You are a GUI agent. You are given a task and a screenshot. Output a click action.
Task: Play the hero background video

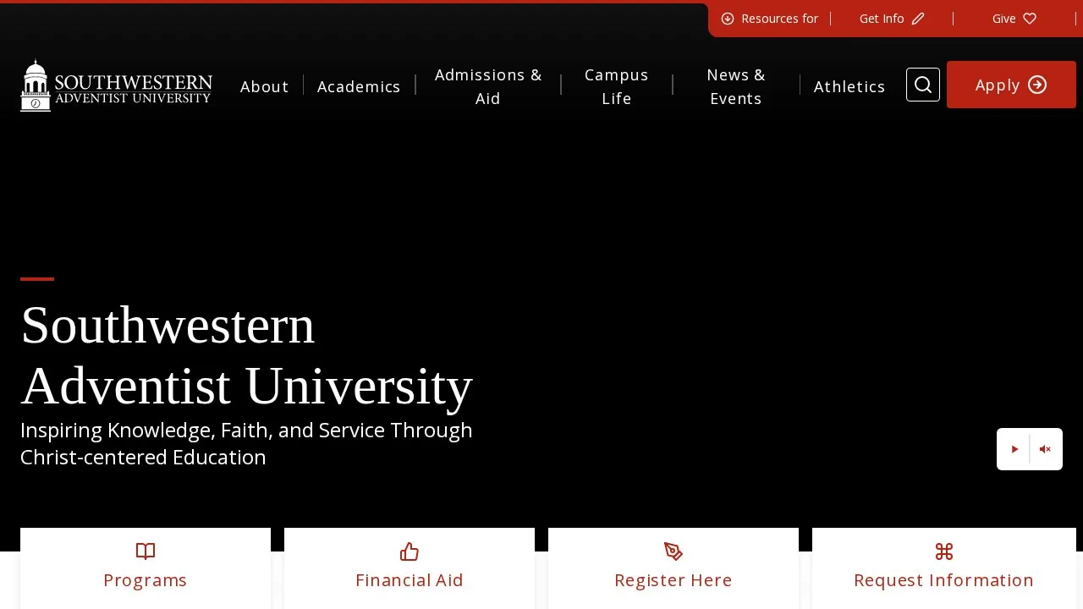click(1014, 449)
